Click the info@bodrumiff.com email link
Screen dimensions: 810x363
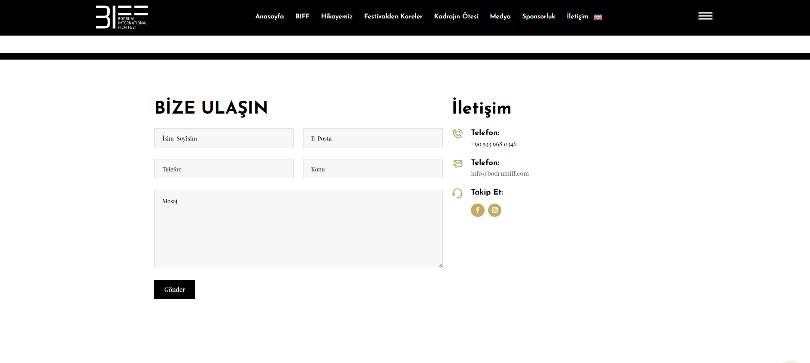coord(500,174)
